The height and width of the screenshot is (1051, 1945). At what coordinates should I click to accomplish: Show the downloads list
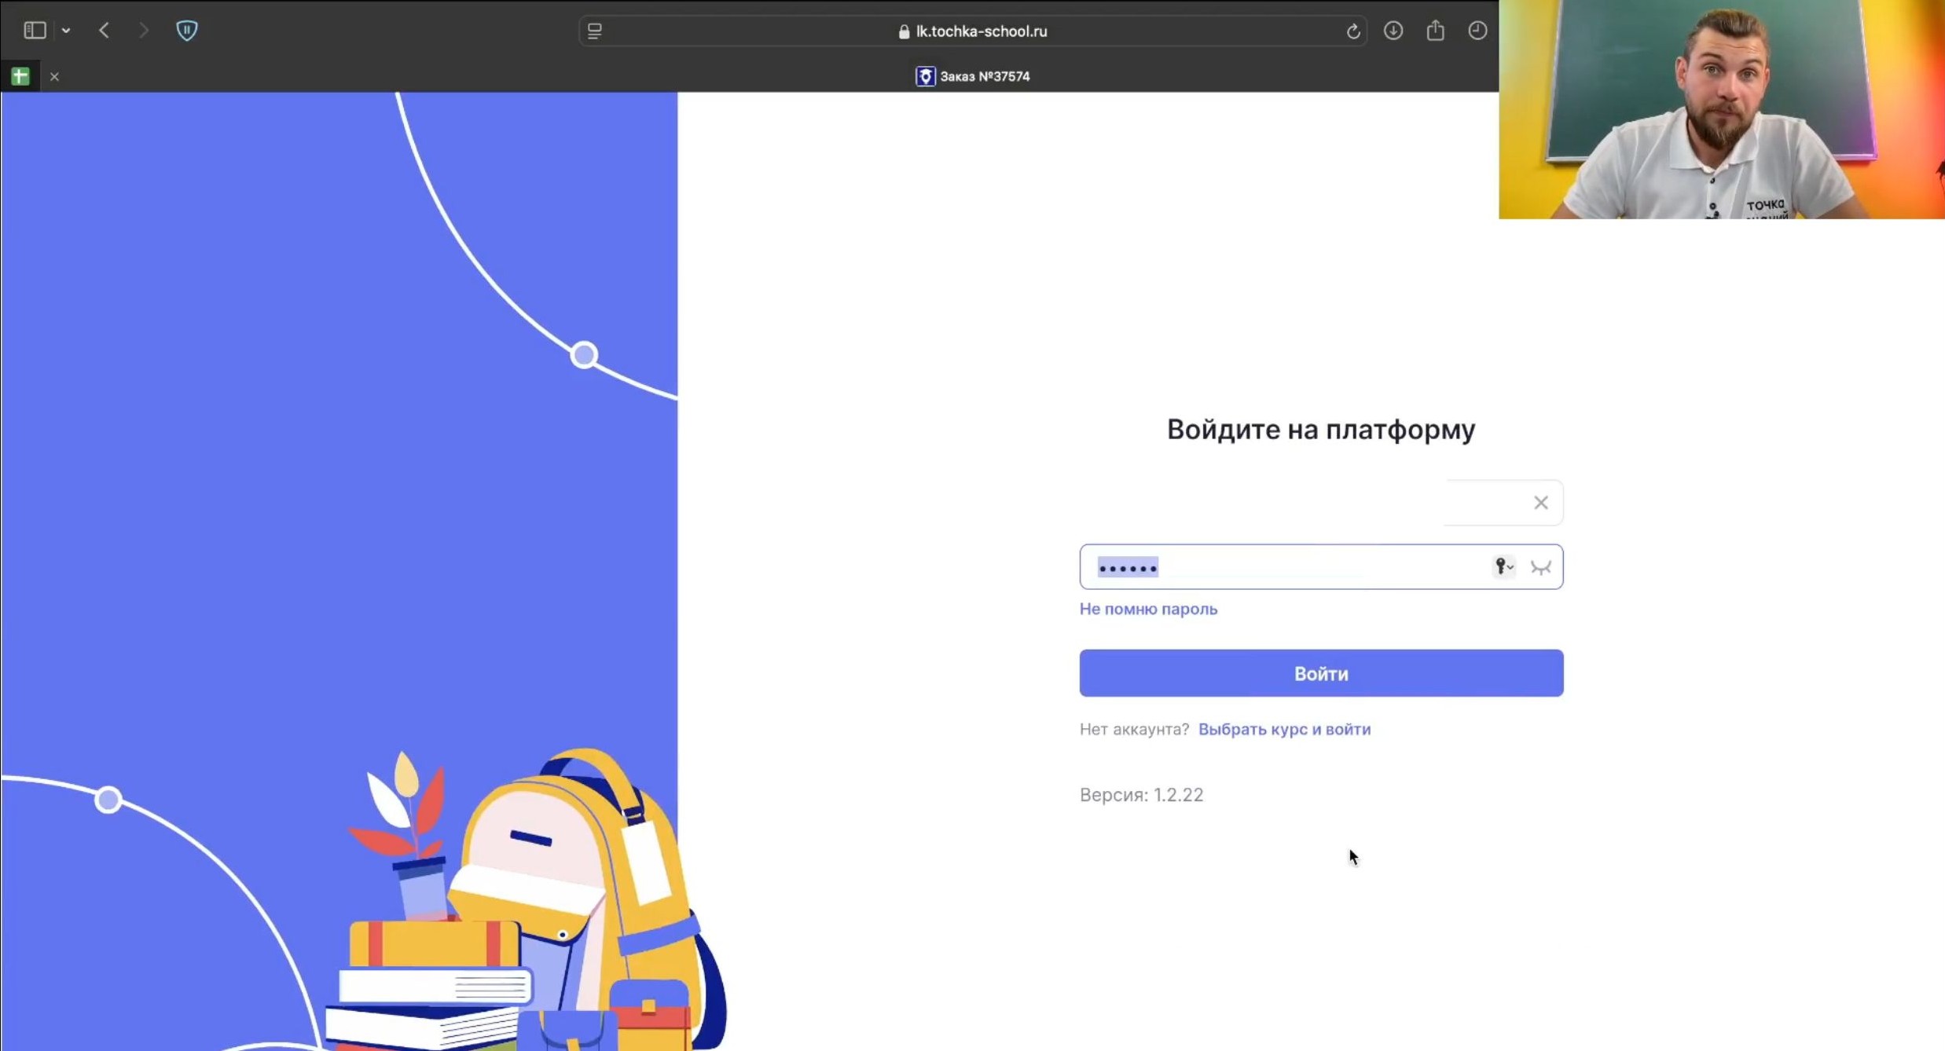1393,31
